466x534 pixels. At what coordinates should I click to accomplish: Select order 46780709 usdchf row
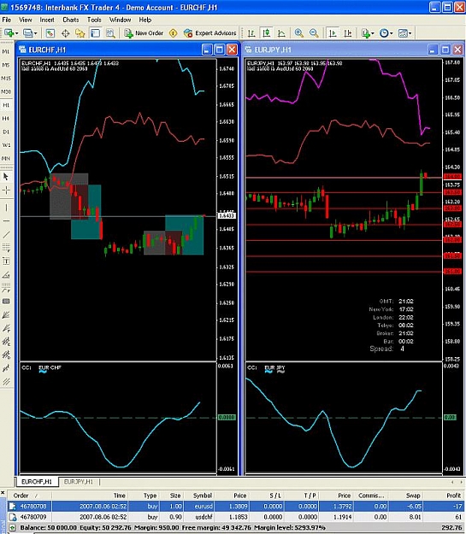coord(235,517)
